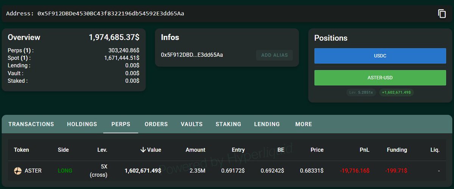This screenshot has width=454, height=189.
Task: Sort table by Token column header
Action: pyautogui.click(x=22, y=150)
